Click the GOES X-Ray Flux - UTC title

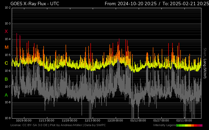click(x=35, y=4)
